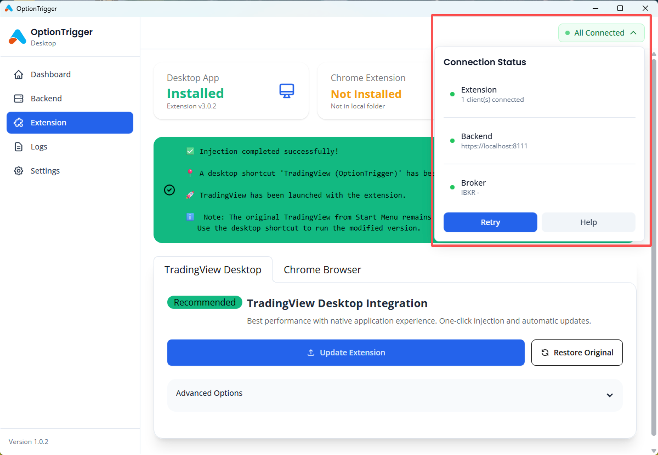The height and width of the screenshot is (455, 658).
Task: Click the All Connected green indicator dot
Action: coord(568,33)
